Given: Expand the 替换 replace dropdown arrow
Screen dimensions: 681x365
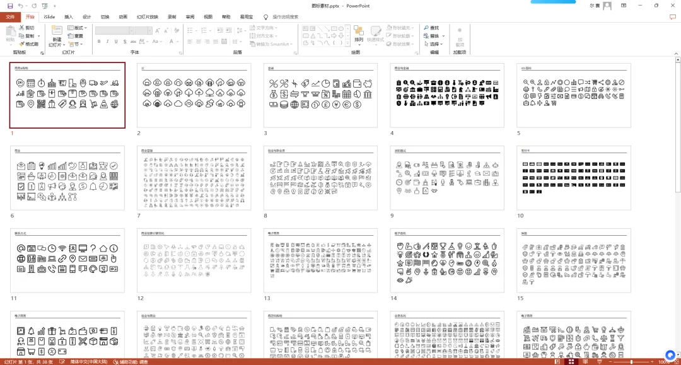Looking at the screenshot, I should 443,36.
